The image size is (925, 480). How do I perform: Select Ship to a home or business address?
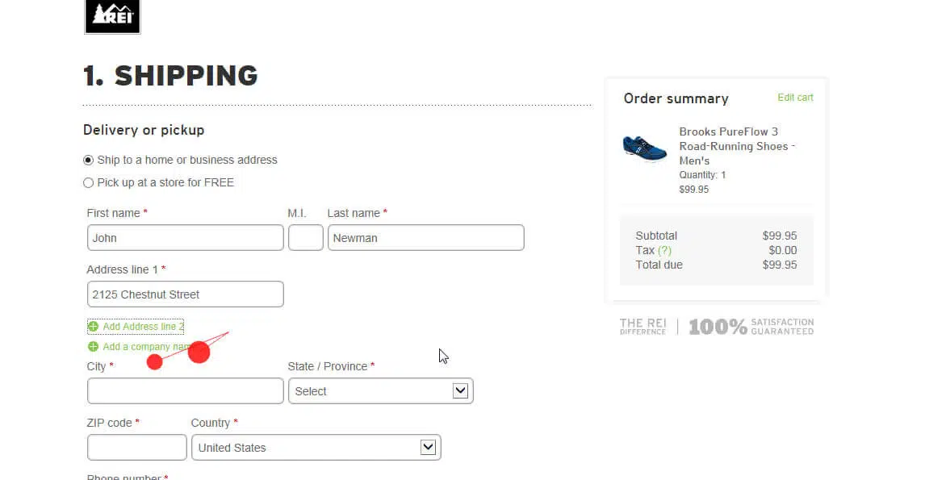pos(89,160)
